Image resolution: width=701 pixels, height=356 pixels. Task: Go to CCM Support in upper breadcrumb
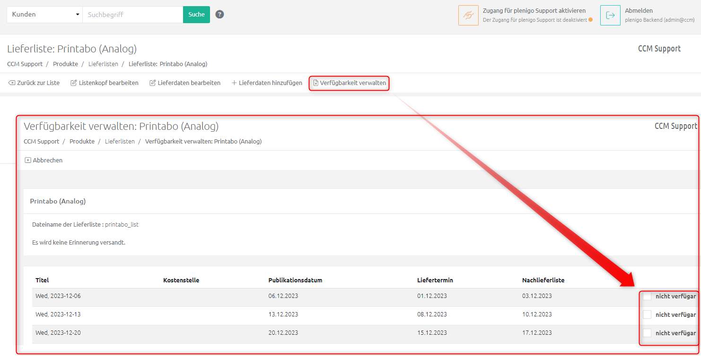[25, 64]
